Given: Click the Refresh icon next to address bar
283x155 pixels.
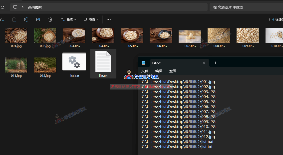Looking at the screenshot, I should [2, 7].
